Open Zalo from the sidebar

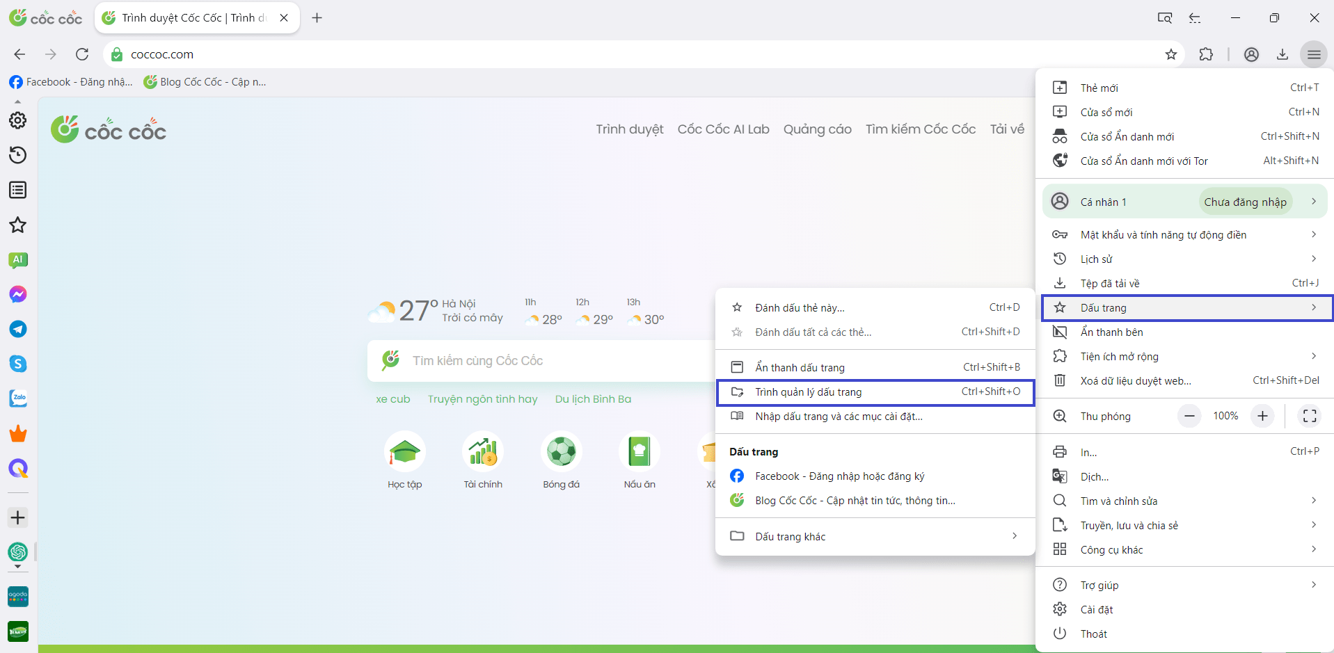click(x=18, y=398)
